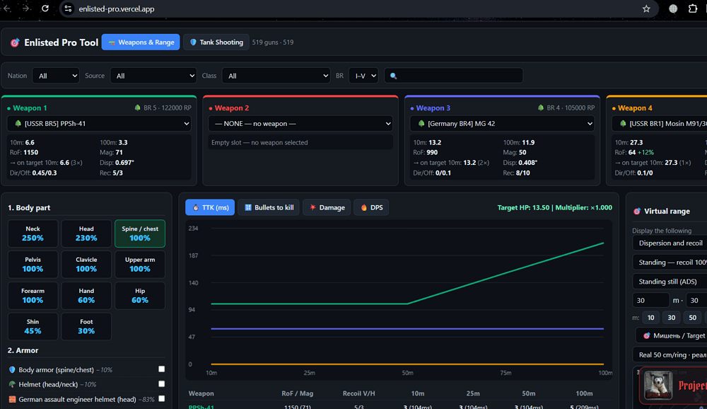Tick German assault engineer helmet checkbox

tap(161, 398)
